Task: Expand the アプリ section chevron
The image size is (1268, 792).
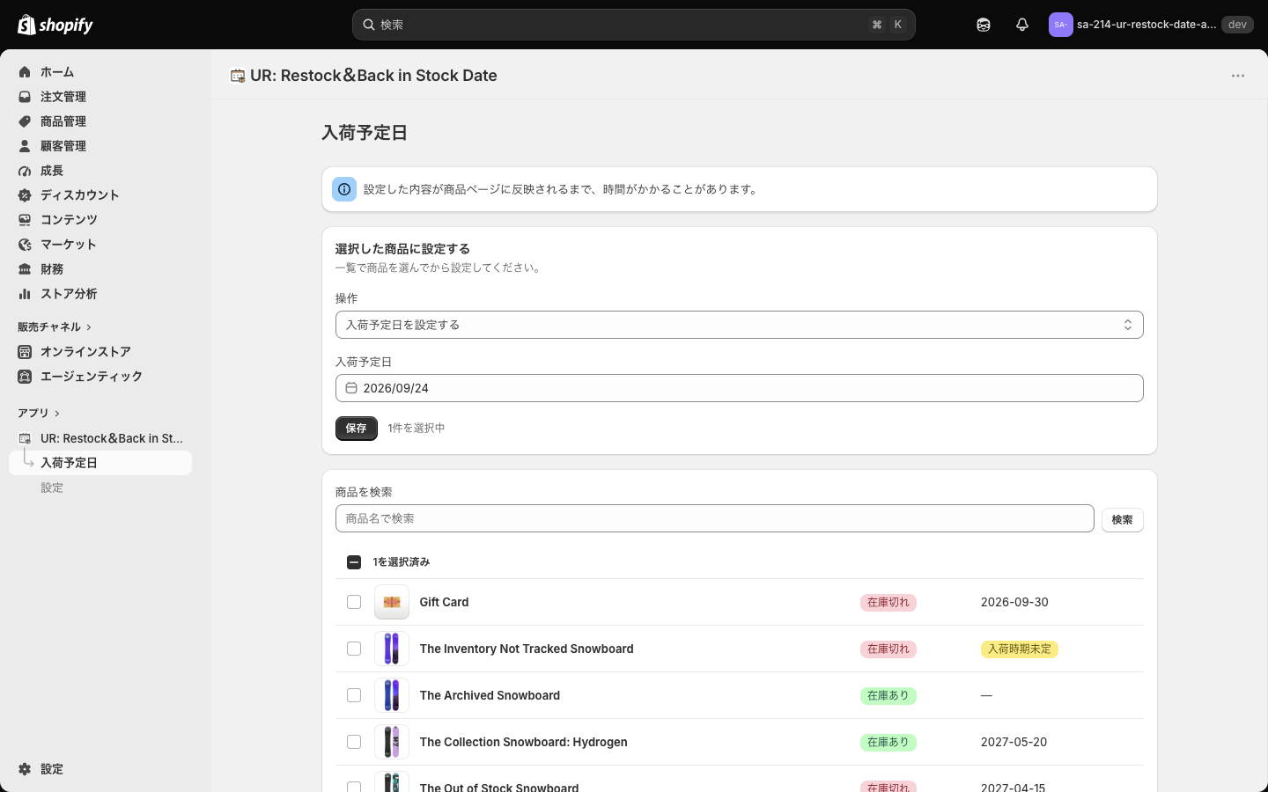Action: pos(57,414)
